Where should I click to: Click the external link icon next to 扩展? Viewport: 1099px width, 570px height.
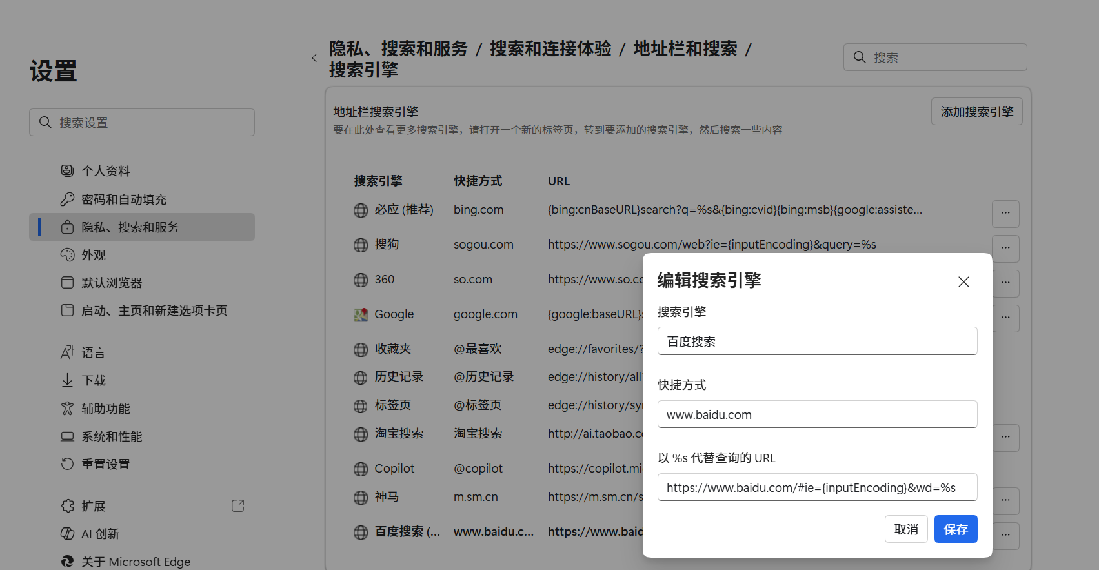click(x=237, y=505)
